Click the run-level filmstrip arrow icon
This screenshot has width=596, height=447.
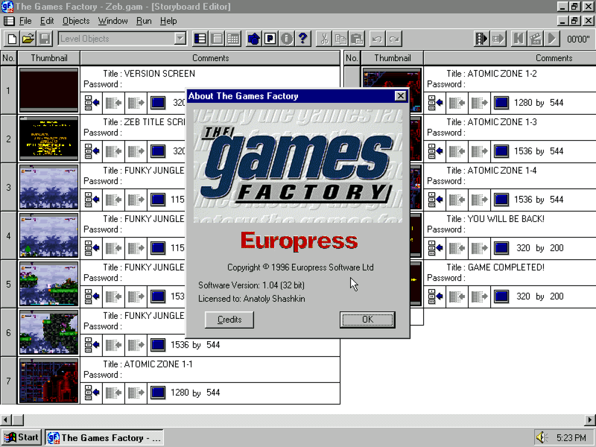pyautogui.click(x=498, y=39)
